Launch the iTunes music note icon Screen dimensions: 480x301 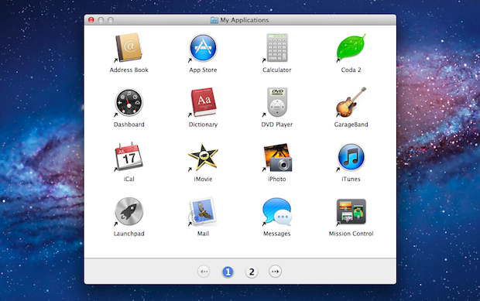(x=351, y=157)
